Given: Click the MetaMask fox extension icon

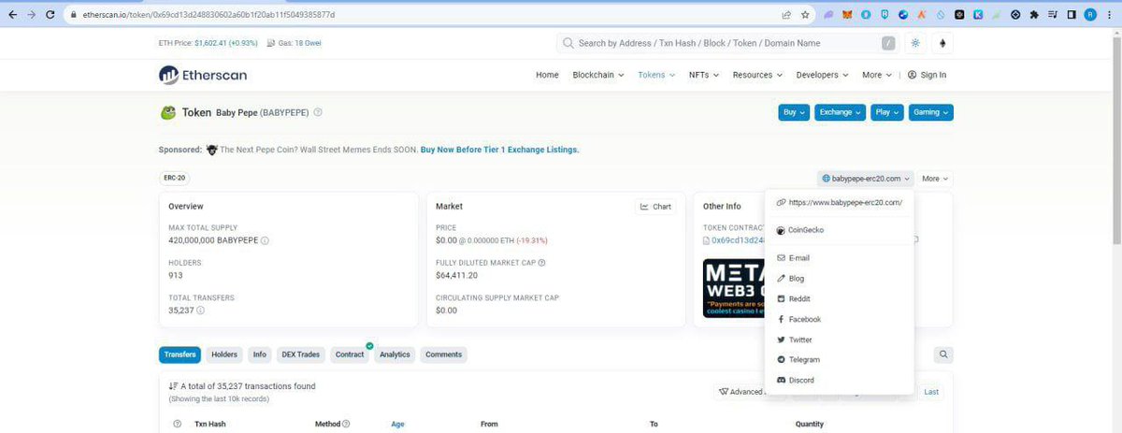Looking at the screenshot, I should [847, 15].
